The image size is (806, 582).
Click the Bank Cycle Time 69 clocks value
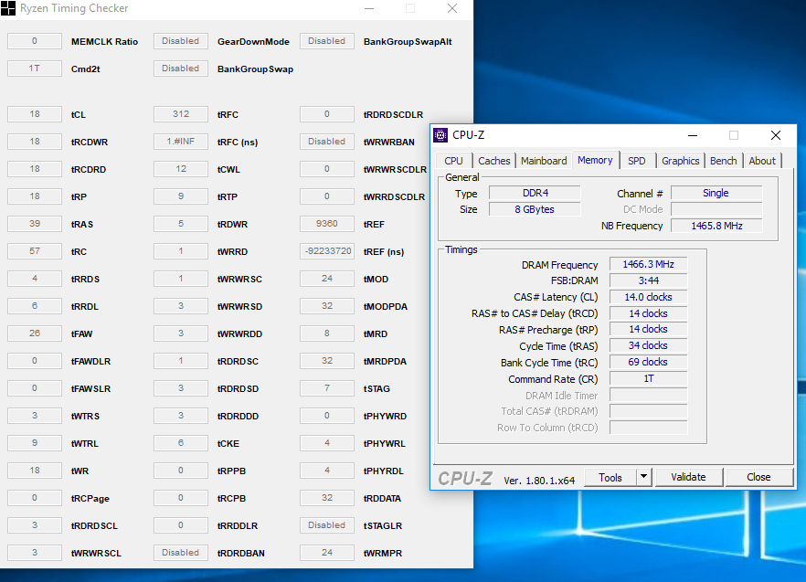click(648, 362)
